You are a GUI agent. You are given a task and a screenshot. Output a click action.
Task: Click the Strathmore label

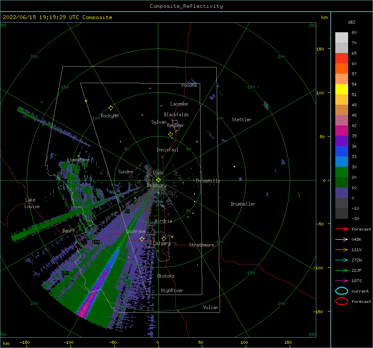pyautogui.click(x=201, y=245)
